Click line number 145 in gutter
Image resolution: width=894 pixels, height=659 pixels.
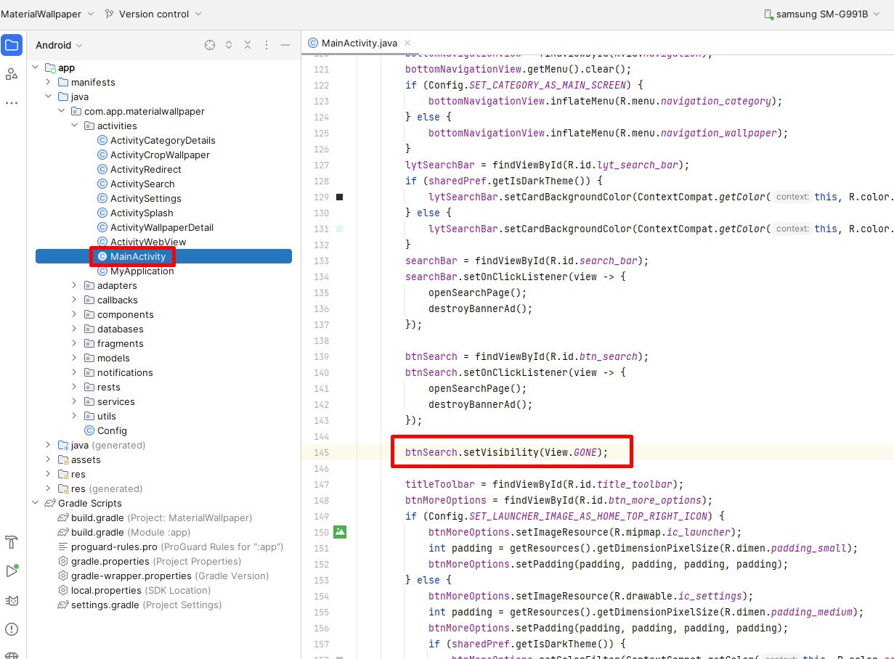pyautogui.click(x=322, y=452)
